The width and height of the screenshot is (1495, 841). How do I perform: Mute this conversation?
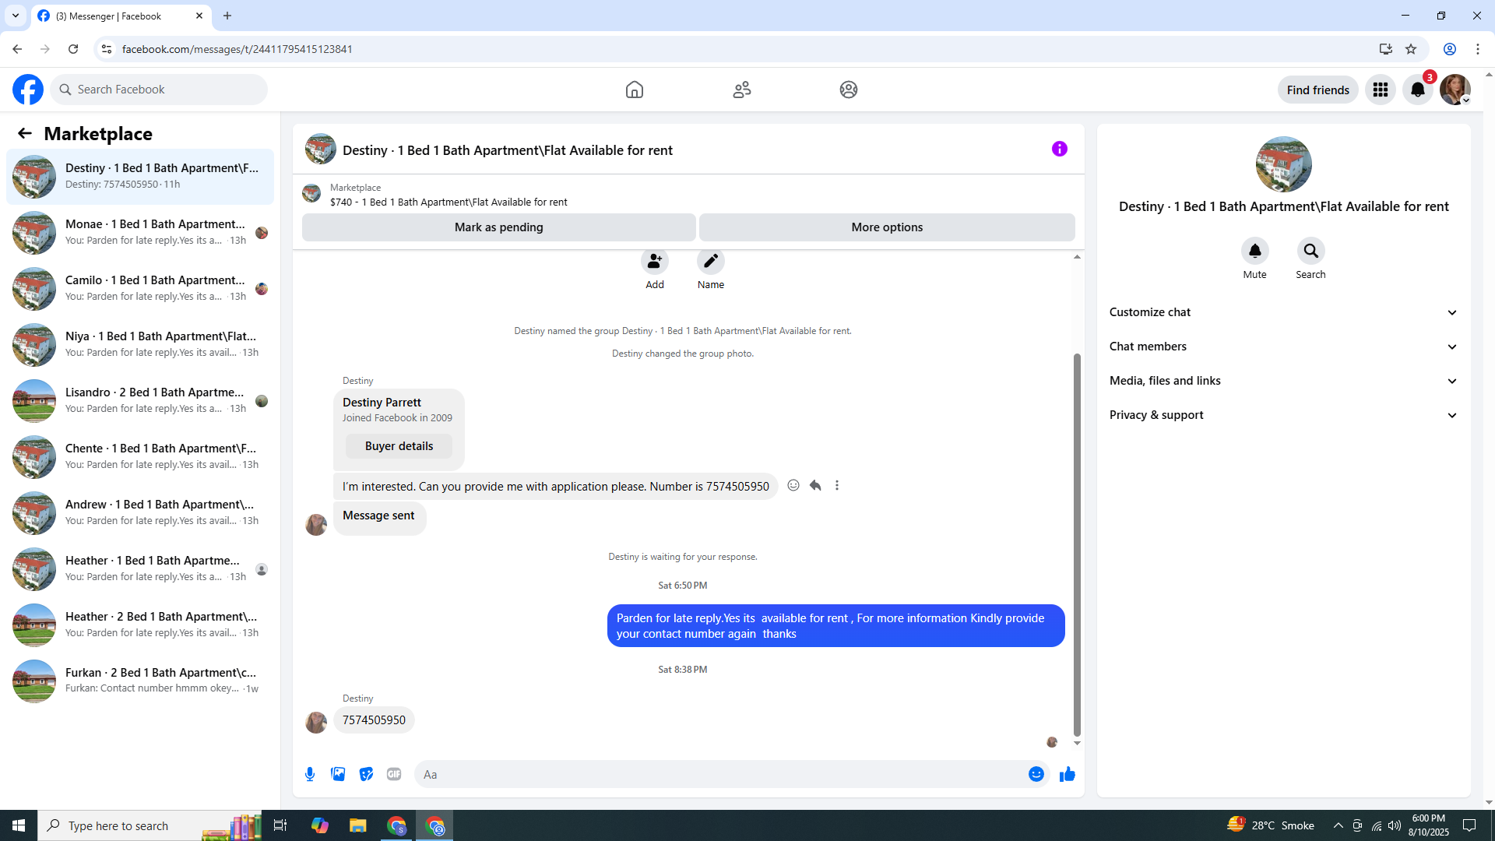coord(1254,252)
